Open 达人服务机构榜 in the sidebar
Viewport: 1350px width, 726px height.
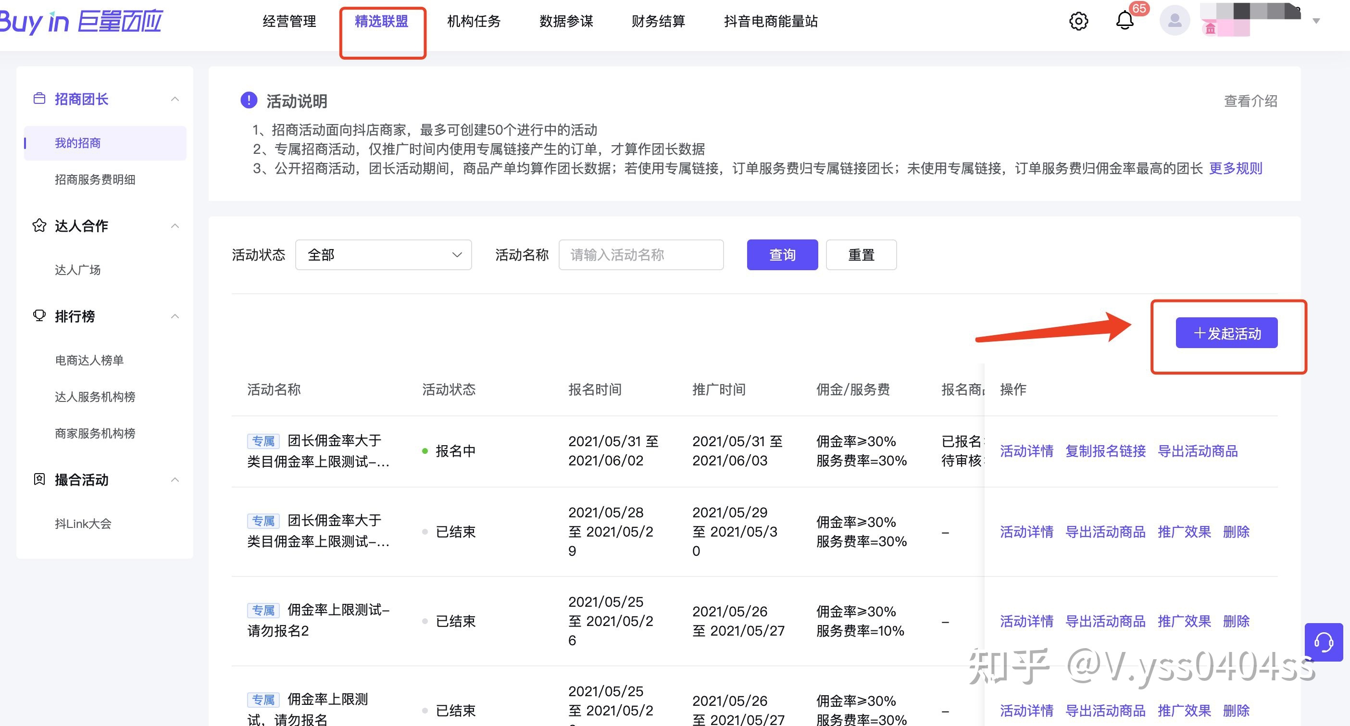(x=95, y=397)
